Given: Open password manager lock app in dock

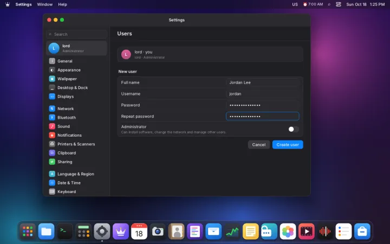Looking at the screenshot, I should pyautogui.click(x=269, y=232).
